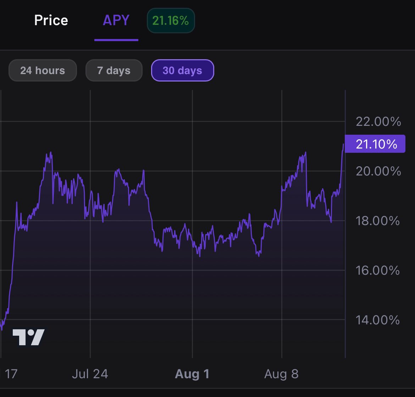
Task: Select the APY tab
Action: coord(116,20)
